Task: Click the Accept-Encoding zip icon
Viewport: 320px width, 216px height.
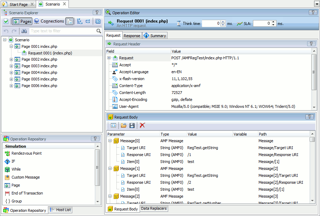Action: 115,100
